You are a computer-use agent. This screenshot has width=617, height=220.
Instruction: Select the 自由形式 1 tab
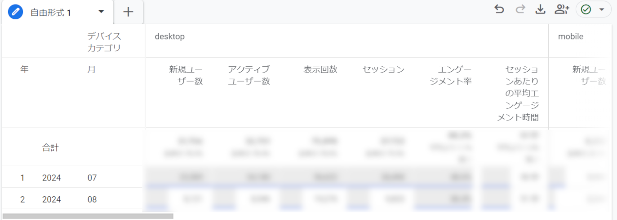pos(50,13)
